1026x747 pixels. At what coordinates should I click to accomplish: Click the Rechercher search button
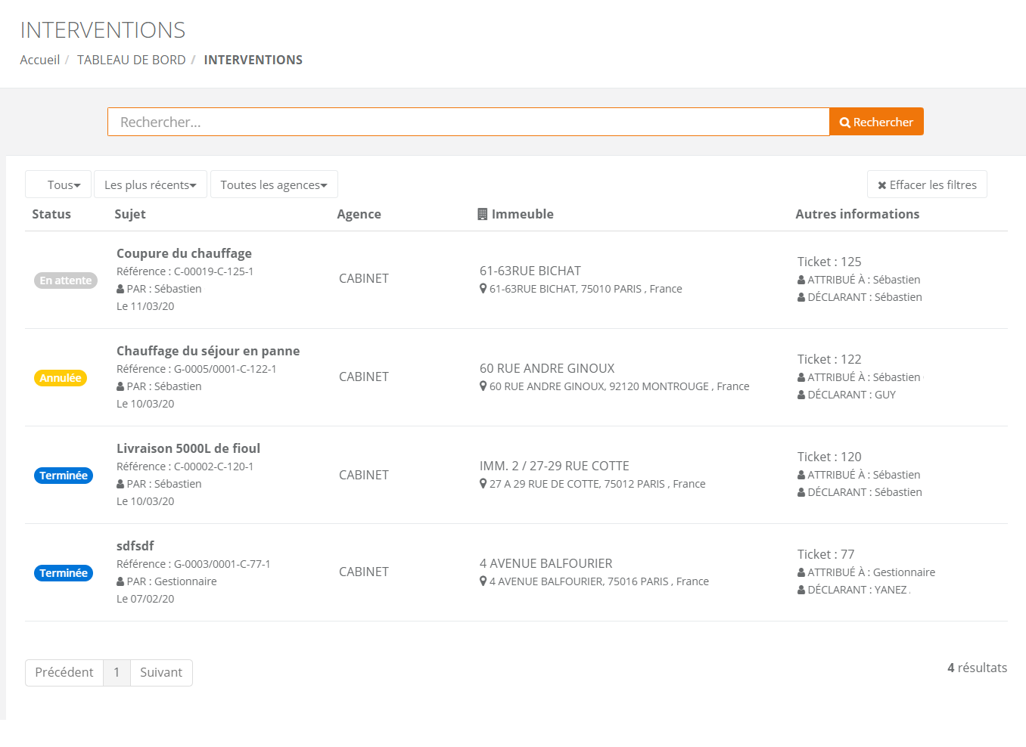(876, 122)
